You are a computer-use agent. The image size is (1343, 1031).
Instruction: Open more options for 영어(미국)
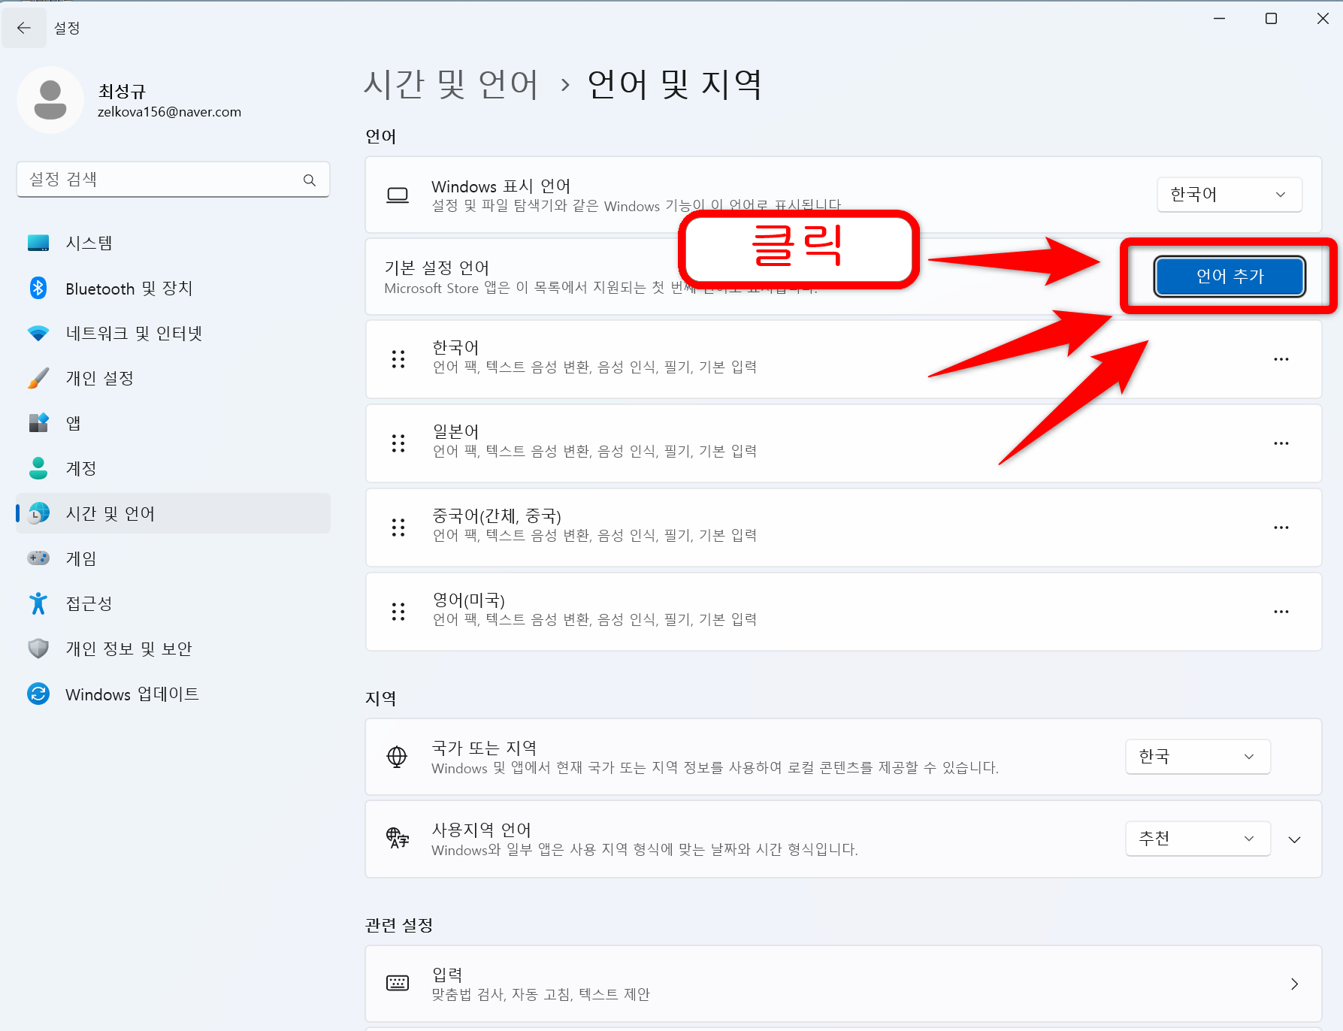[1281, 612]
